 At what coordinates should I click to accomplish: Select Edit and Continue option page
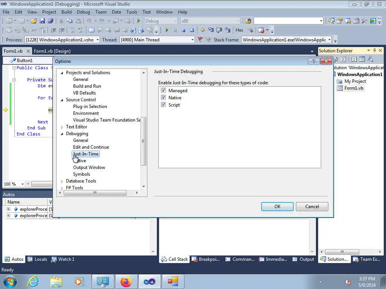[91, 147]
